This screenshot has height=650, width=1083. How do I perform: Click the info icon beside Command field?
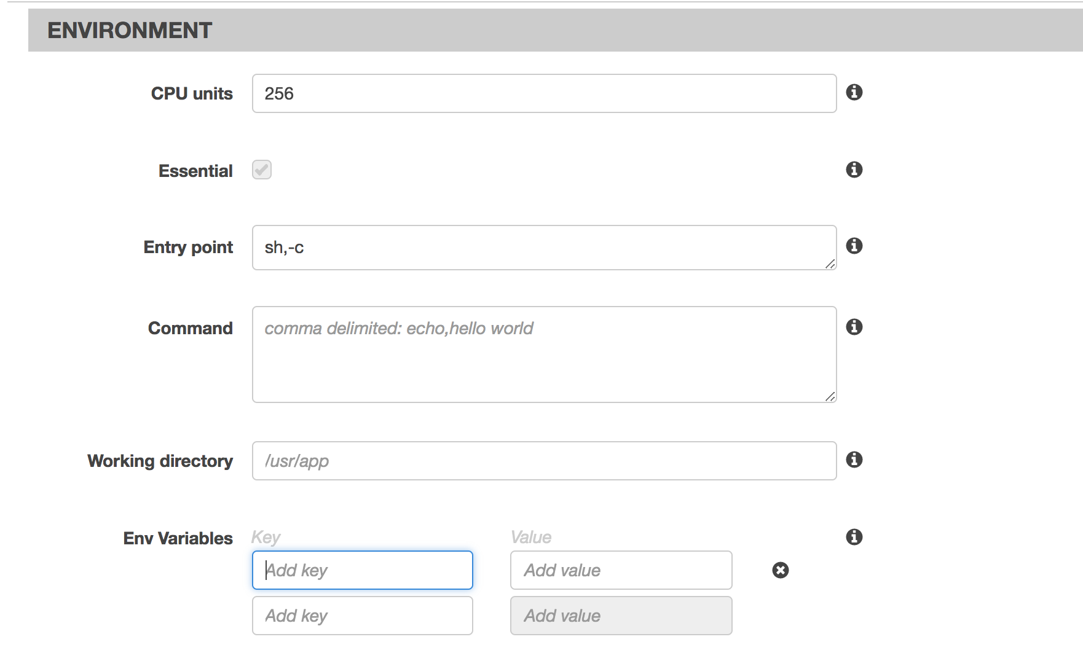point(854,327)
